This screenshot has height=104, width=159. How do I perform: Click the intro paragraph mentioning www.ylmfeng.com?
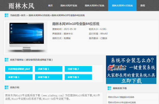point(53,97)
